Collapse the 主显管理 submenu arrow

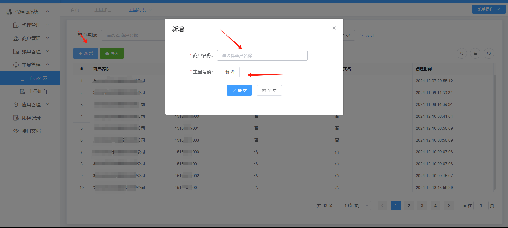[x=48, y=64]
